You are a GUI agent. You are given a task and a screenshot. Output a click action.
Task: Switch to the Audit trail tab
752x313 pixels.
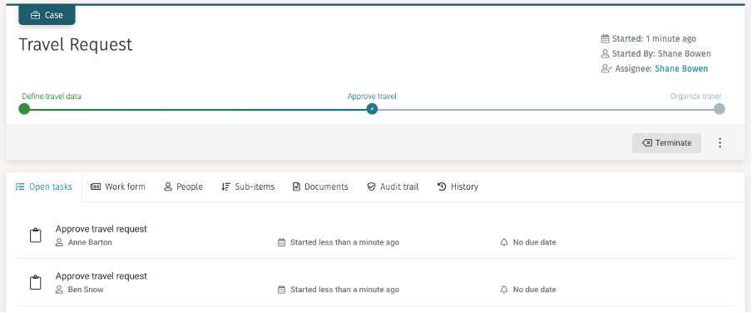tap(393, 186)
